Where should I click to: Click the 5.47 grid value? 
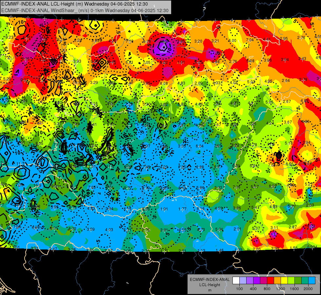click(x=255, y=207)
